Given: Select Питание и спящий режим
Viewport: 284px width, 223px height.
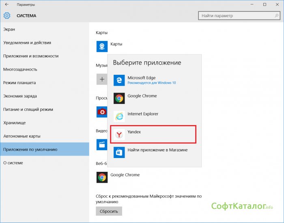Looking at the screenshot, I should [x=28, y=110].
